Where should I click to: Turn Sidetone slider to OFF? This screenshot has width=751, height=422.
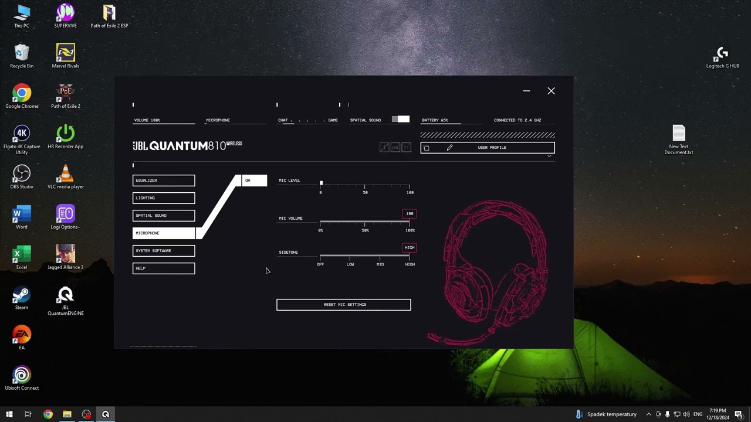coord(320,257)
